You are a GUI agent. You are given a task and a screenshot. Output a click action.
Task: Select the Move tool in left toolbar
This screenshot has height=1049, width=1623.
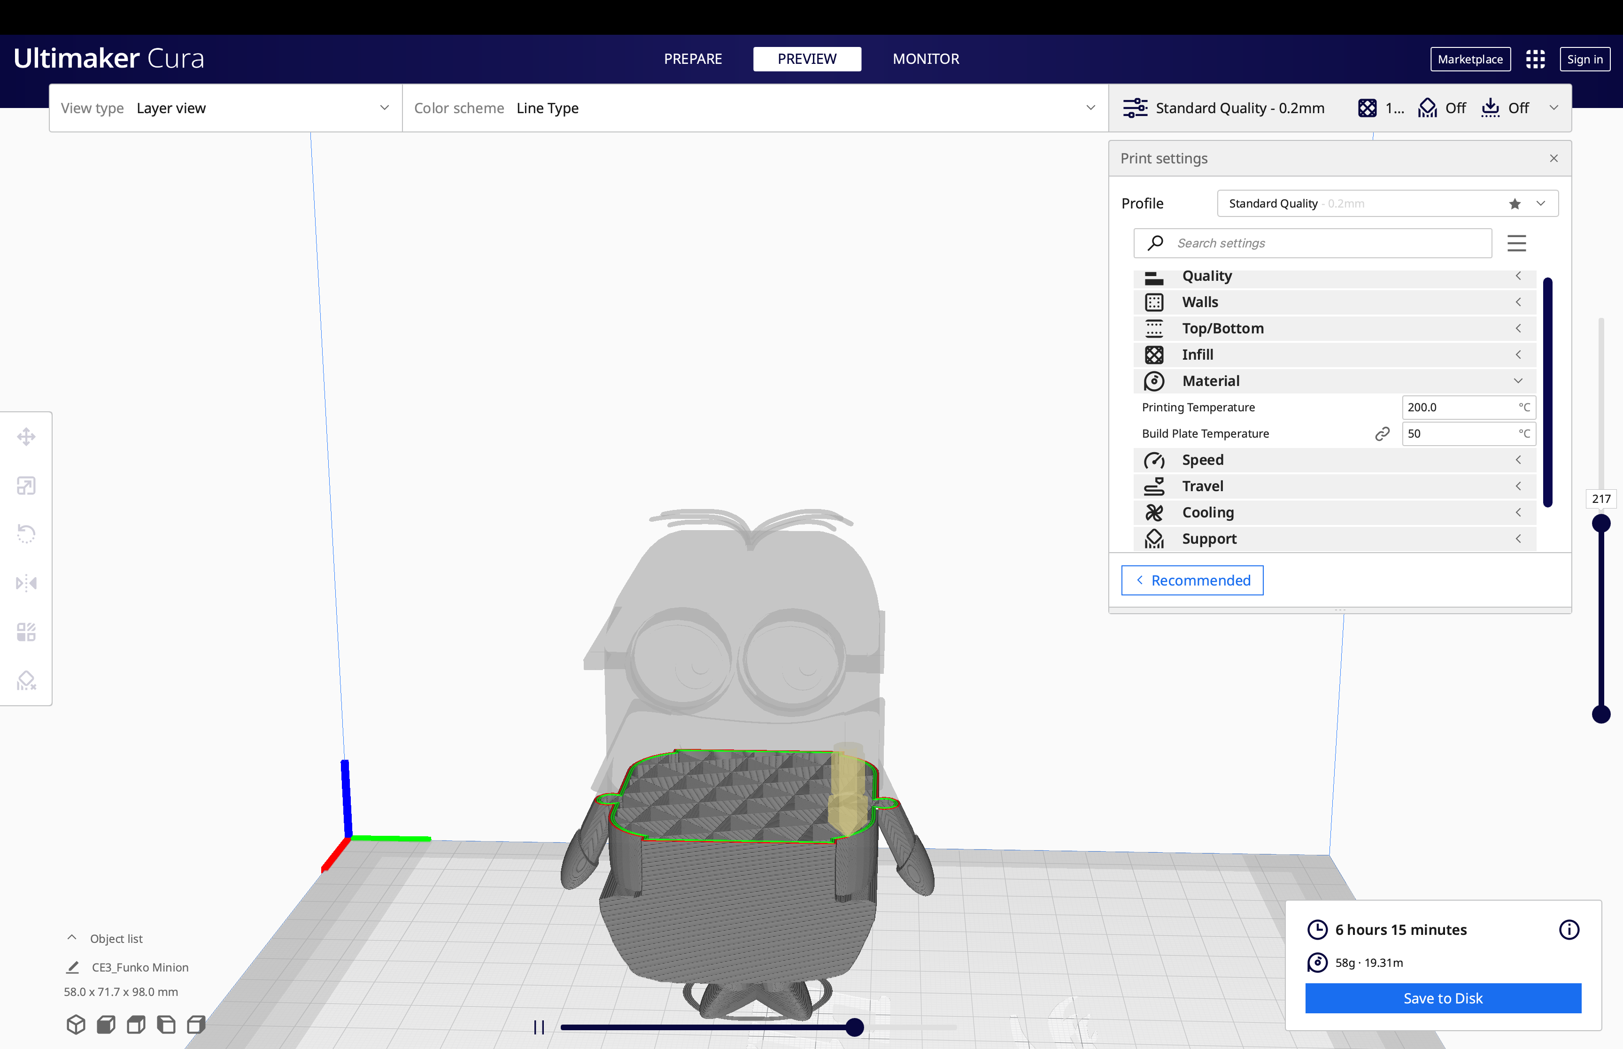pos(26,436)
